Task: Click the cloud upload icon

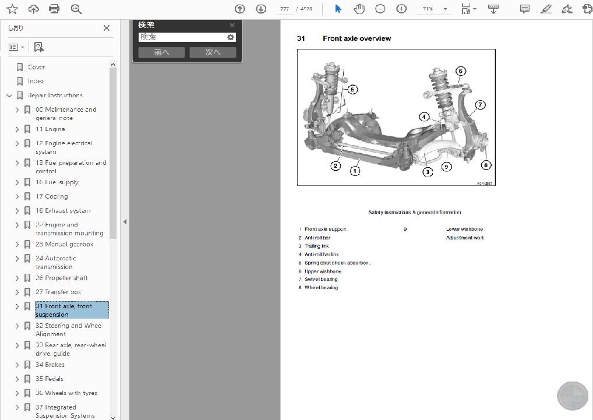Action: (x=34, y=9)
